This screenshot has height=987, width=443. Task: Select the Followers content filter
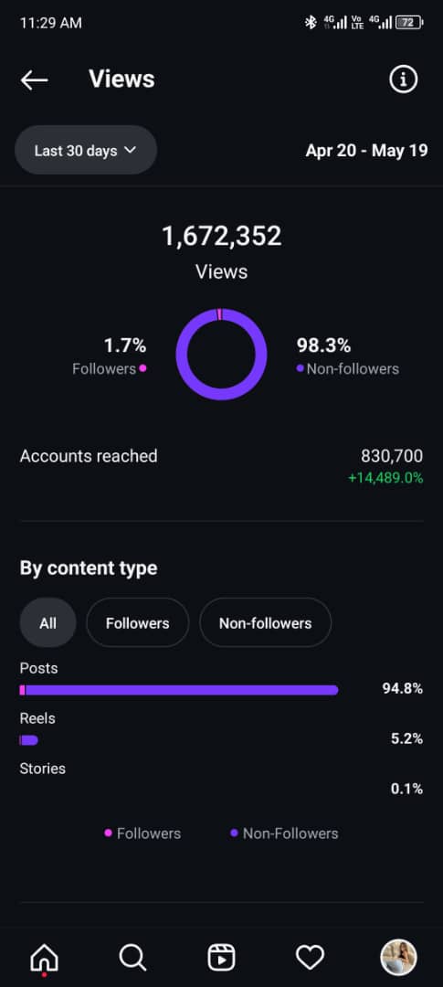(x=137, y=622)
